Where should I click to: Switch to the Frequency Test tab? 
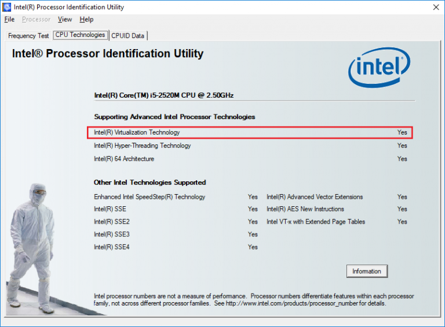28,36
